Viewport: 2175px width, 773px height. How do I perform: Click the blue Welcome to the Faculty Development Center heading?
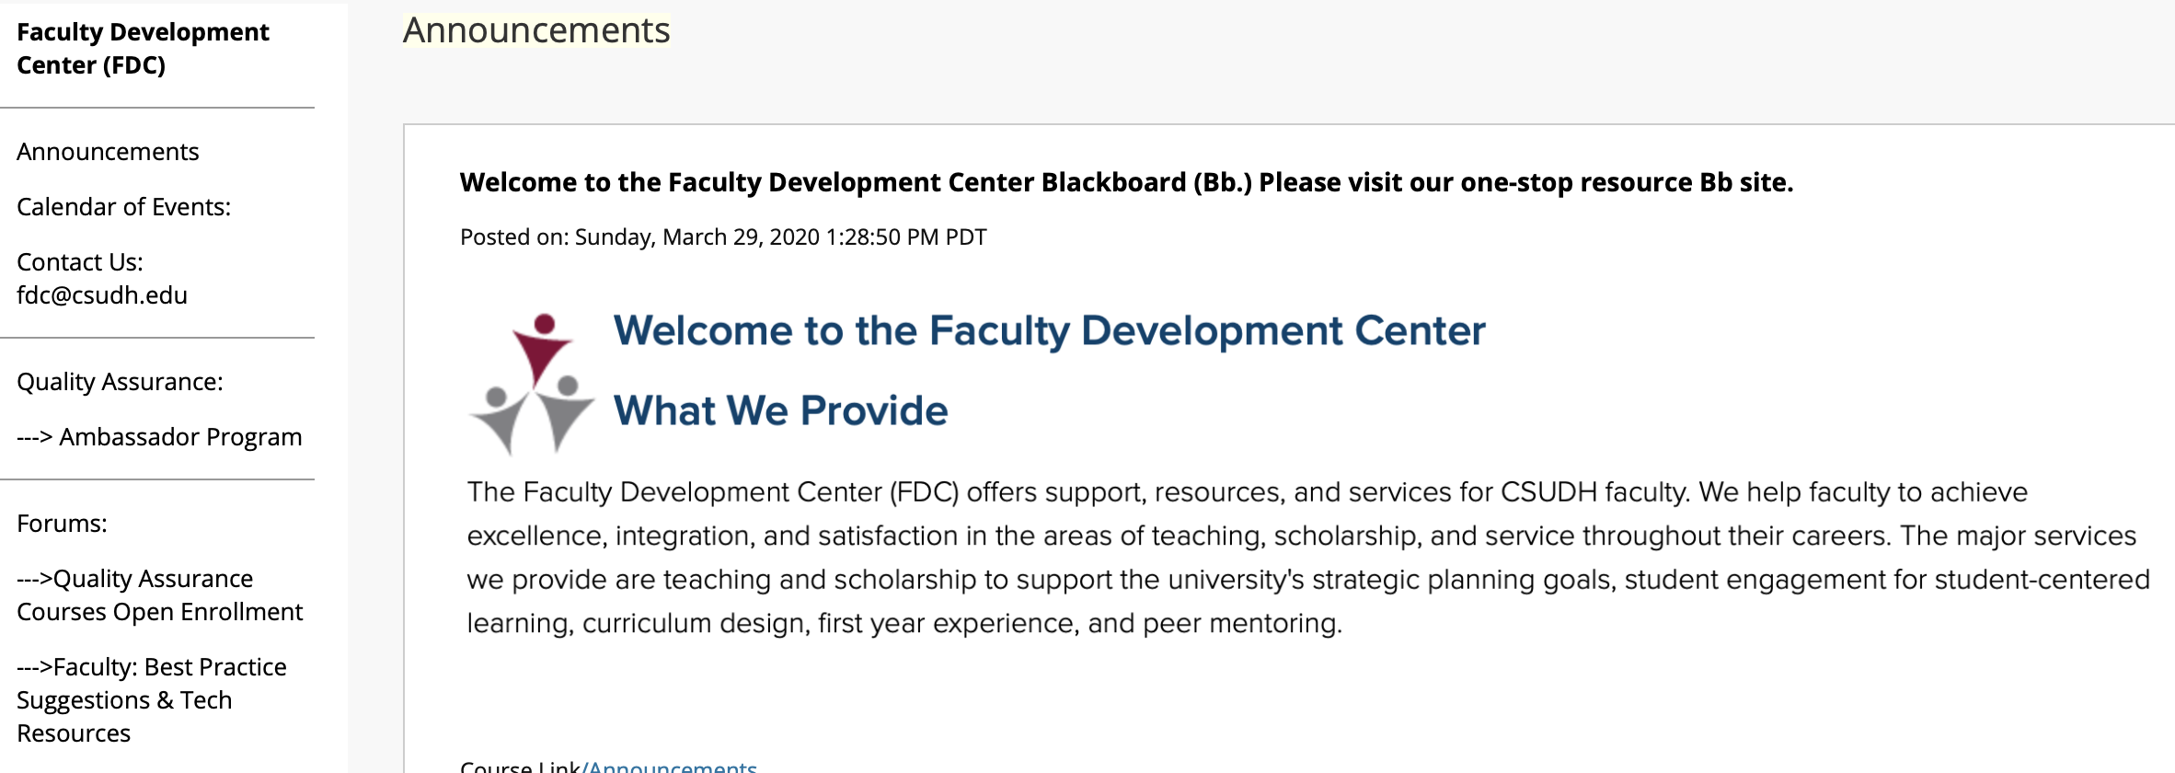point(1049,331)
